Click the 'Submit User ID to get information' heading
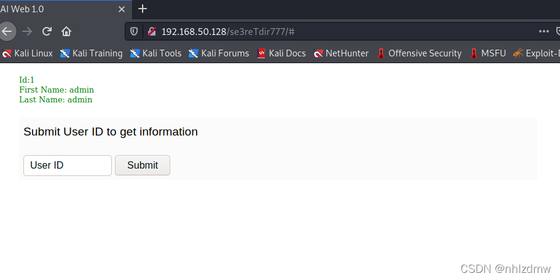 point(111,132)
